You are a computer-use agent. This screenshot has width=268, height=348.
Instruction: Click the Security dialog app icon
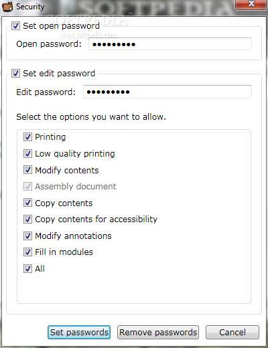[7, 7]
